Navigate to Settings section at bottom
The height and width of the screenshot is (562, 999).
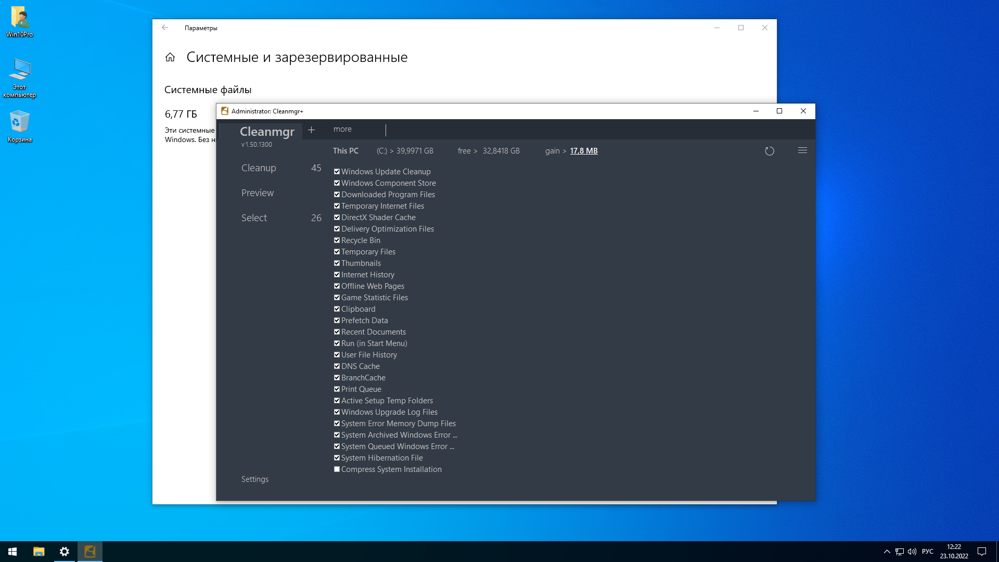254,479
